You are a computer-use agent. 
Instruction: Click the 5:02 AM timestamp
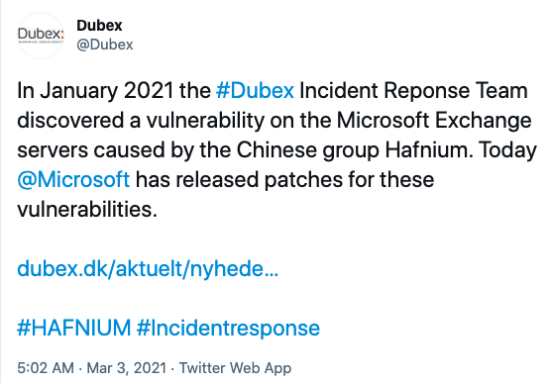(x=46, y=368)
